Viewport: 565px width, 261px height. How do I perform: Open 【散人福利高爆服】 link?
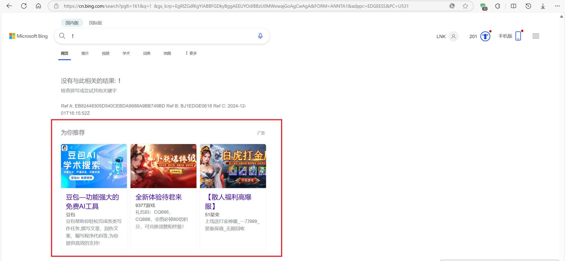228,202
